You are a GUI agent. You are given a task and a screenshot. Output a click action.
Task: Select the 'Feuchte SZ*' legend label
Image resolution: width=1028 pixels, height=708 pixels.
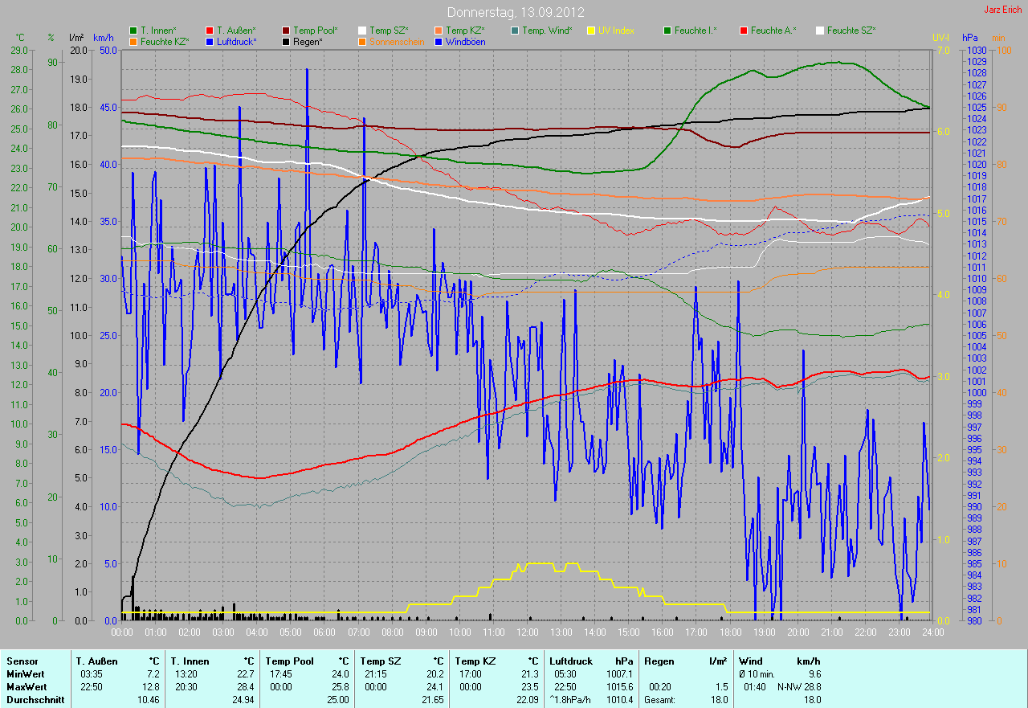click(x=851, y=31)
